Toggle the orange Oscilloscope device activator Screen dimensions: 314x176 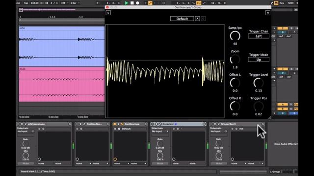coord(114,124)
